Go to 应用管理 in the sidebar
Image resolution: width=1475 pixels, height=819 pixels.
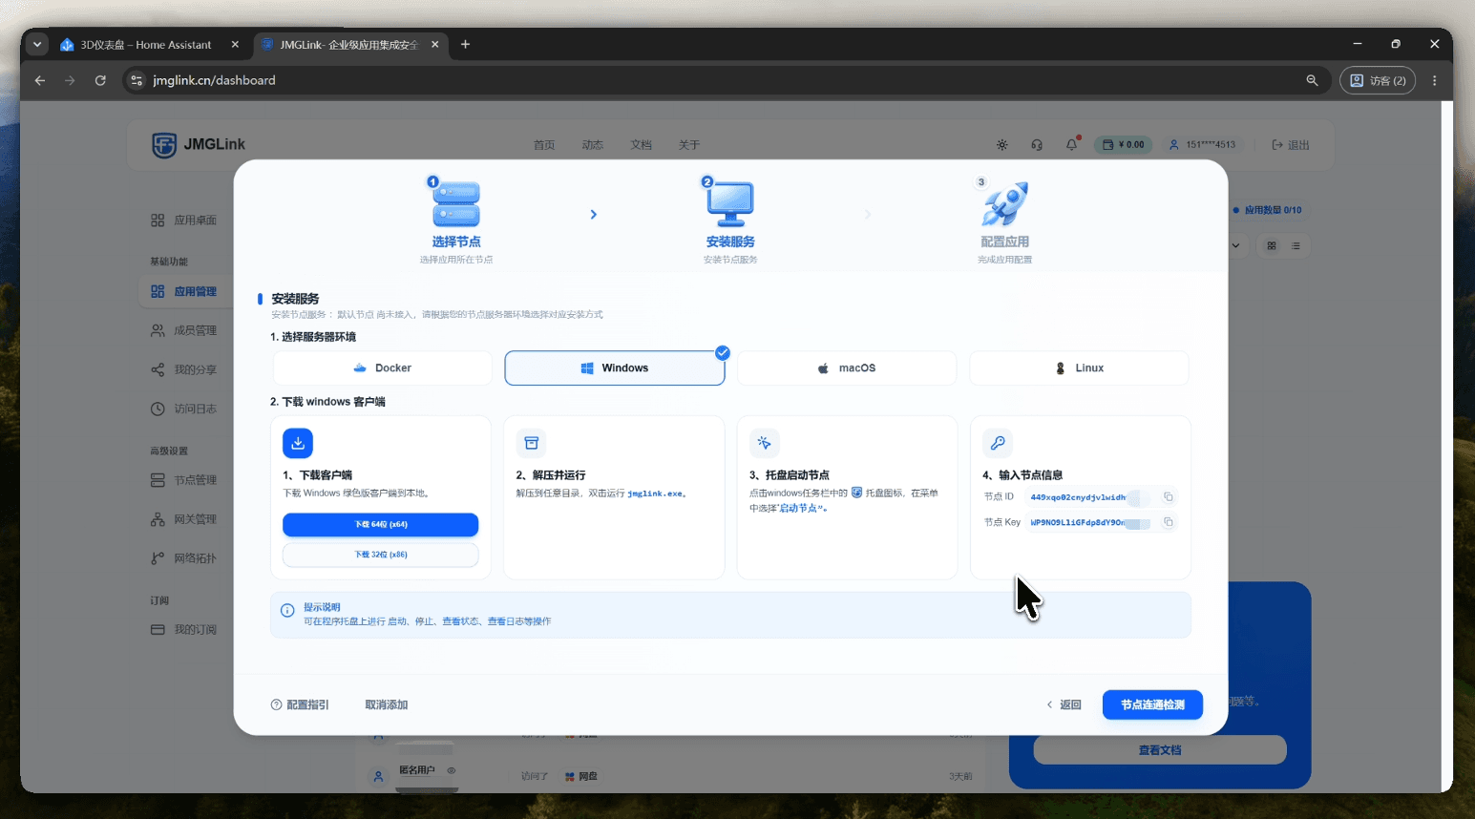(184, 292)
